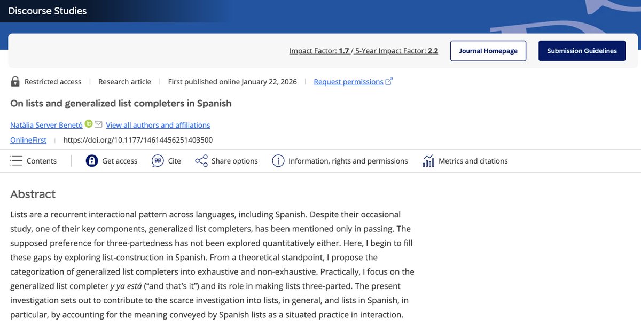641x327 pixels.
Task: Open Information, rights and permissions
Action: (348, 161)
